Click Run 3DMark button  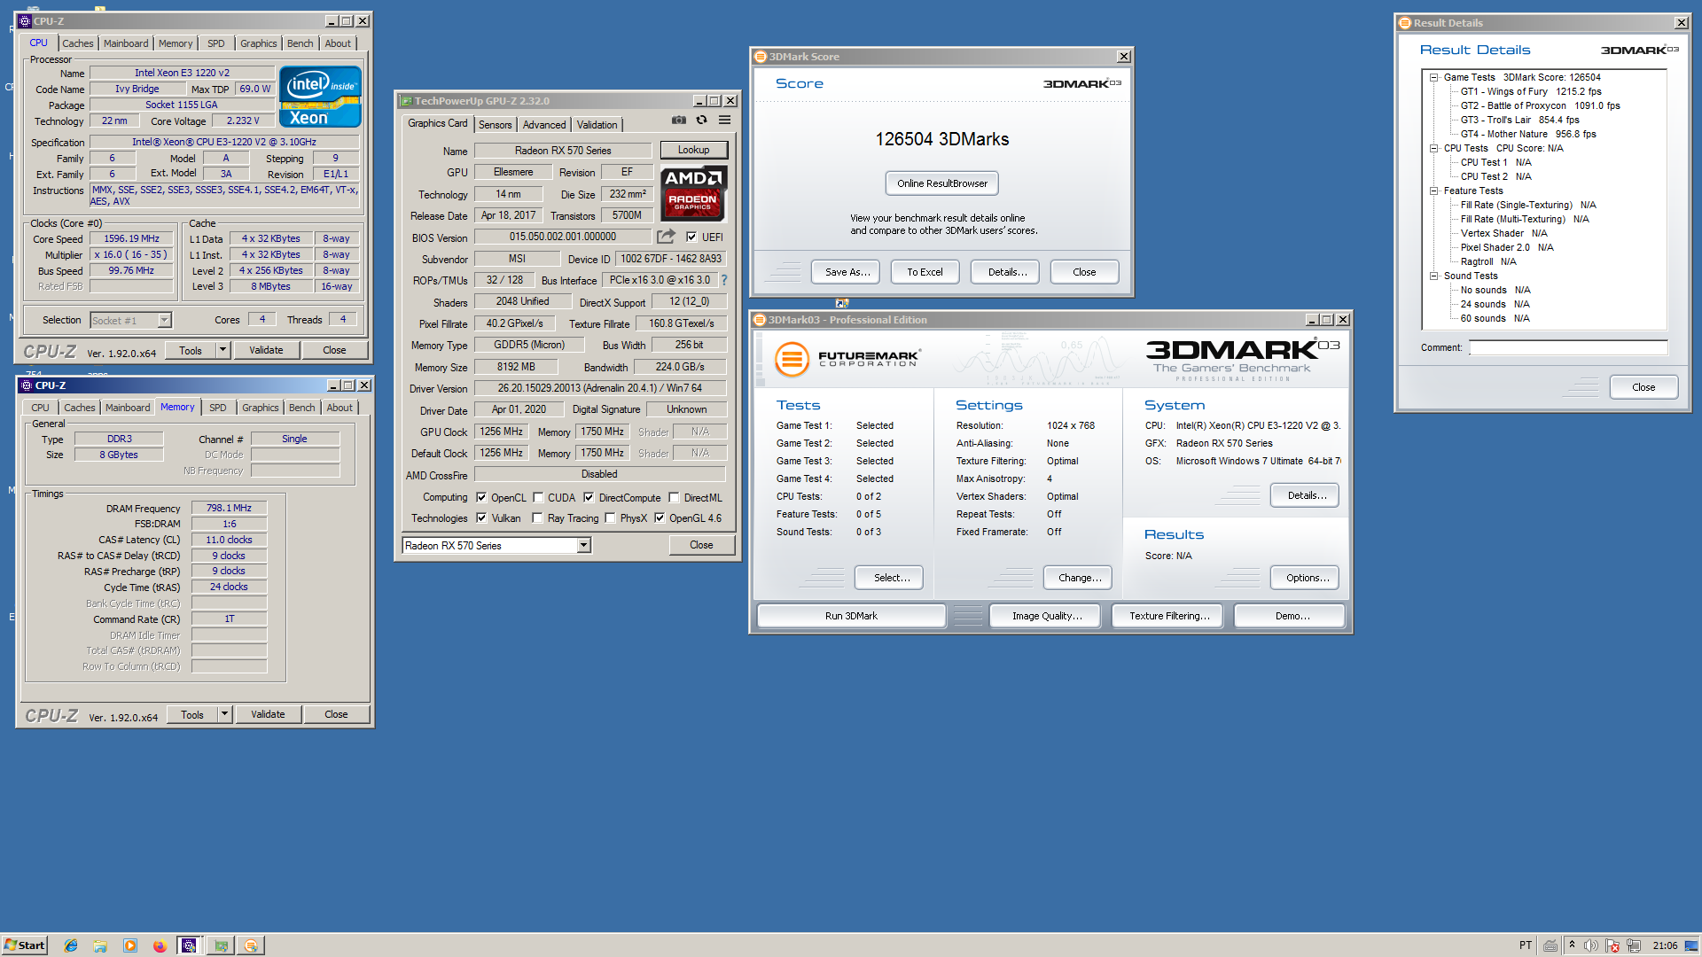coord(851,616)
